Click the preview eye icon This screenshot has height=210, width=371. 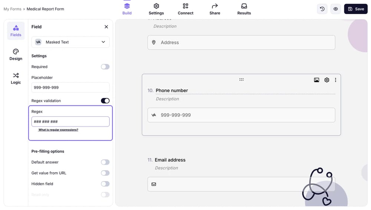(x=335, y=9)
